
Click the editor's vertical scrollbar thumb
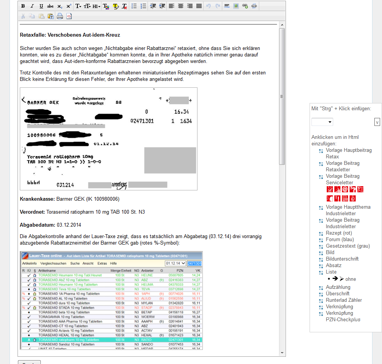282,96
